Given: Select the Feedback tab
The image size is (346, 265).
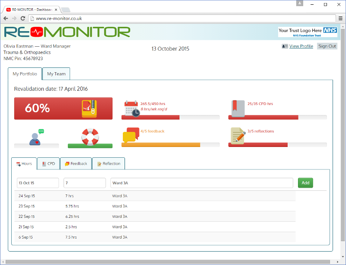Looking at the screenshot, I should [76, 164].
